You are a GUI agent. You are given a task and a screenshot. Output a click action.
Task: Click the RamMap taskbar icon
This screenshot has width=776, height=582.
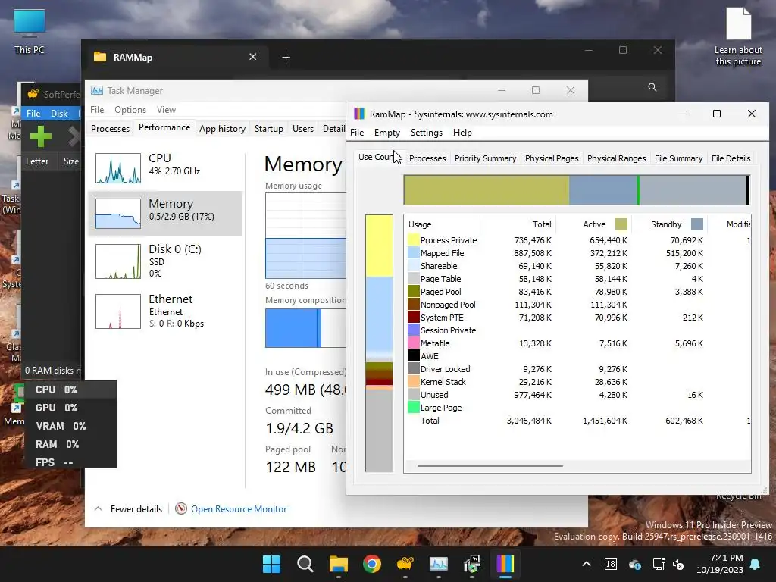tap(505, 564)
